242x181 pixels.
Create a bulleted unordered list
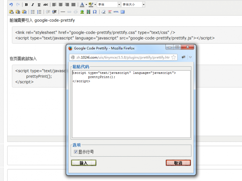pos(33,12)
